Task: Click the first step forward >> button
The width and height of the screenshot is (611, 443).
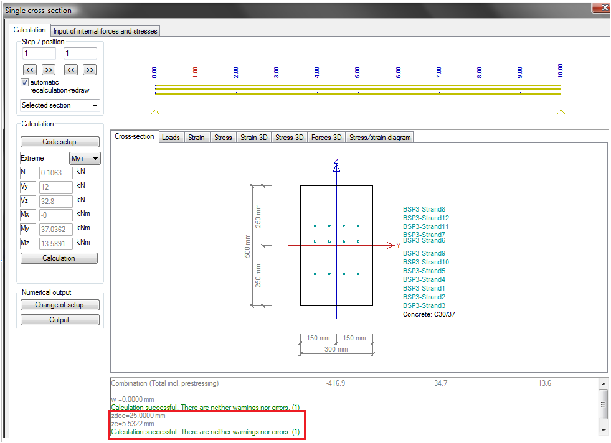Action: tap(49, 70)
